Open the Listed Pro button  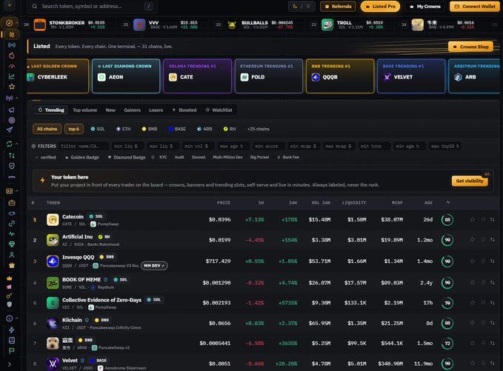point(380,7)
